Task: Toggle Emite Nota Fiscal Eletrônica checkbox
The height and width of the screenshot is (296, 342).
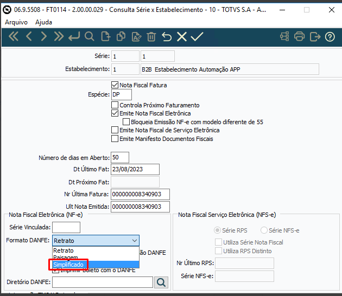Action: point(115,113)
